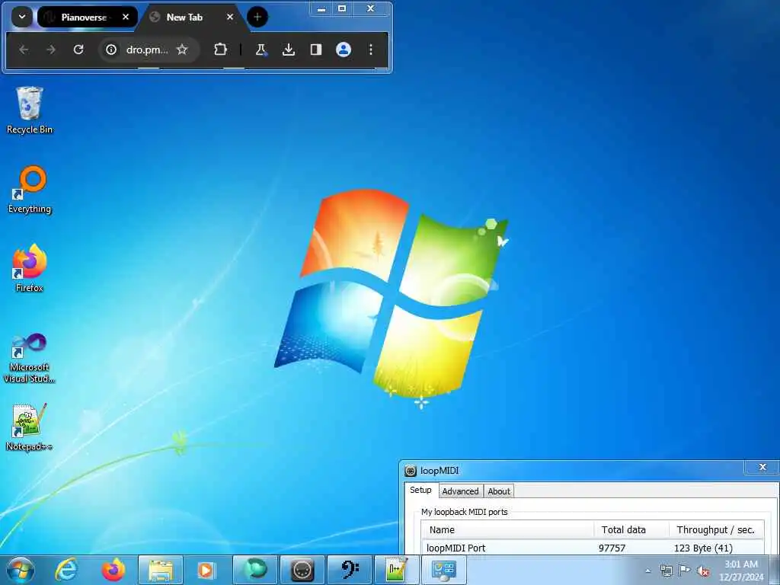The height and width of the screenshot is (585, 780).
Task: Switch to the New Tab browser tab
Action: point(184,17)
